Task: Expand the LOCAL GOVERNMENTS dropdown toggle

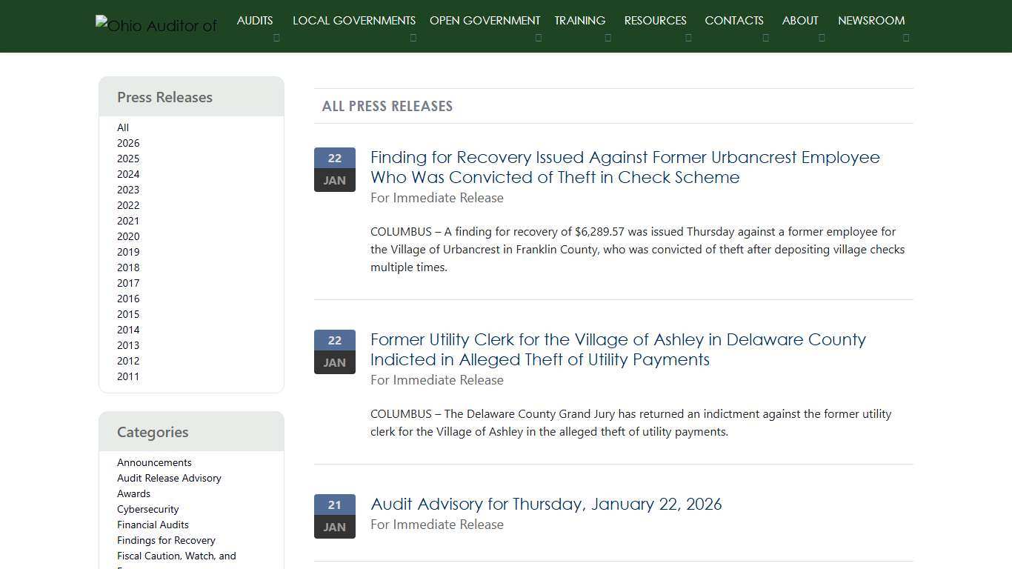Action: 413,37
